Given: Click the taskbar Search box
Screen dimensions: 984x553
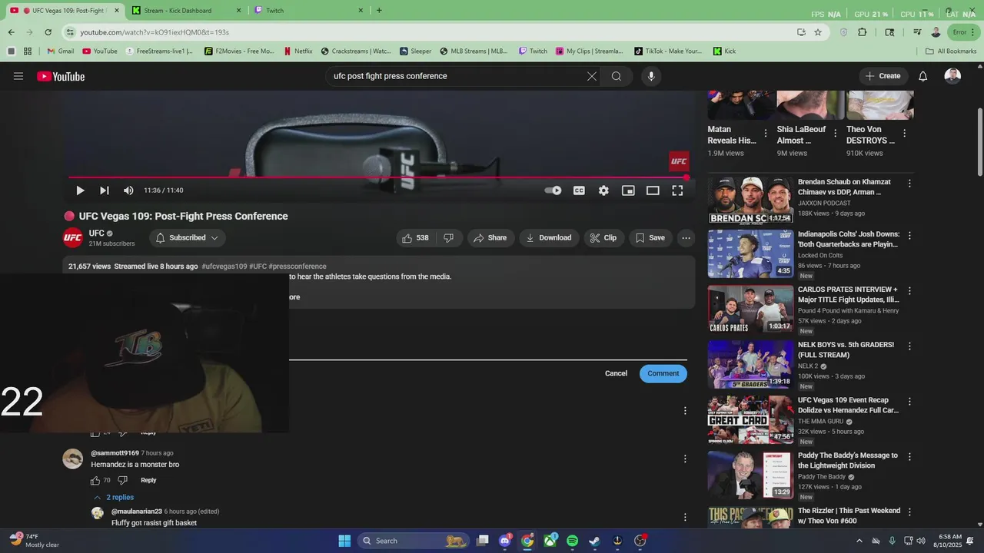Looking at the screenshot, I should (415, 541).
